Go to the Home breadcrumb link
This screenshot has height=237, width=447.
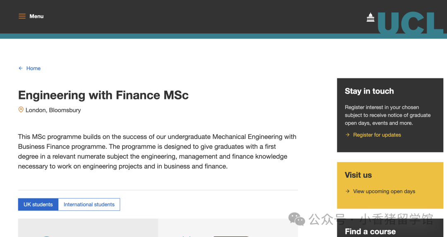(34, 68)
